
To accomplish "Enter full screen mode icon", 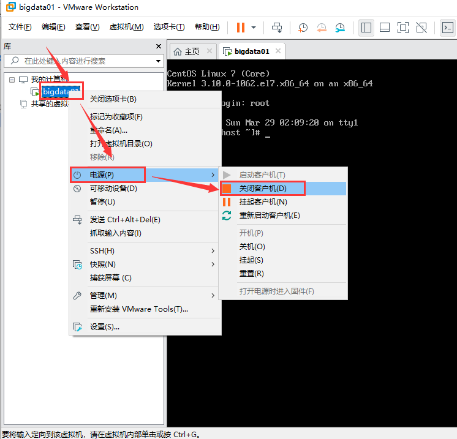I will coord(403,28).
